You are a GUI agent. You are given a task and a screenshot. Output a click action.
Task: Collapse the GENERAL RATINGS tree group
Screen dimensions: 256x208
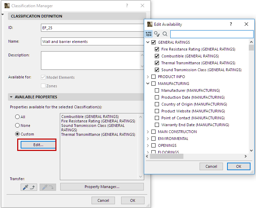(x=148, y=42)
